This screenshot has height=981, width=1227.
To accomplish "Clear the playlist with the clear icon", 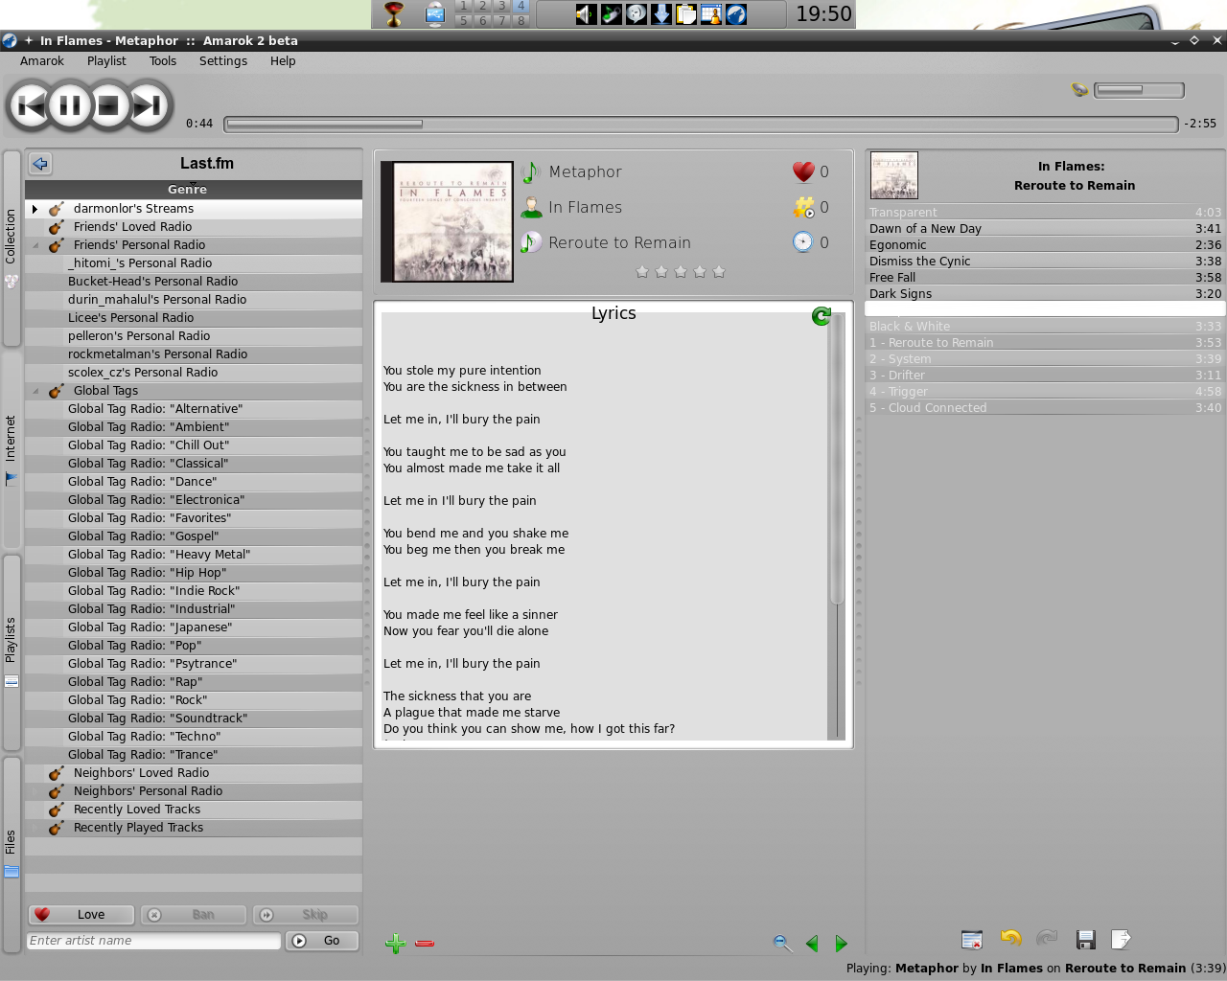I will point(972,940).
